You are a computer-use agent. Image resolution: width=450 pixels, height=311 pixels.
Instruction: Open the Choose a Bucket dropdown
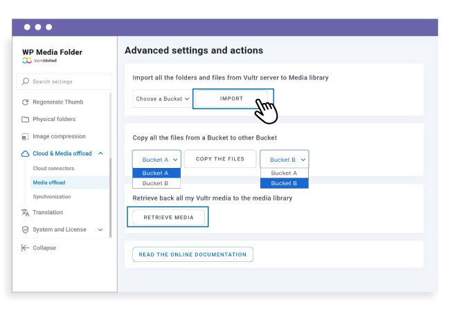point(163,99)
